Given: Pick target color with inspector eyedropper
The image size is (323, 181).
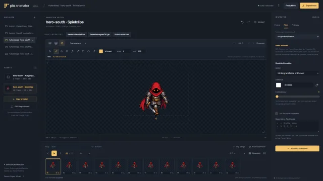Looking at the screenshot, I should coord(317,85).
